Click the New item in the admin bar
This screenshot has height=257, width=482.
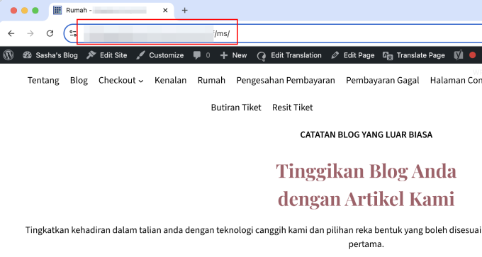coord(234,55)
